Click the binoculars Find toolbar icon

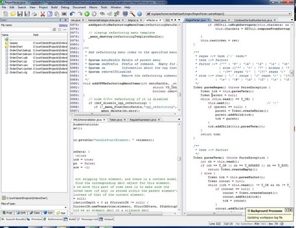coord(102,14)
